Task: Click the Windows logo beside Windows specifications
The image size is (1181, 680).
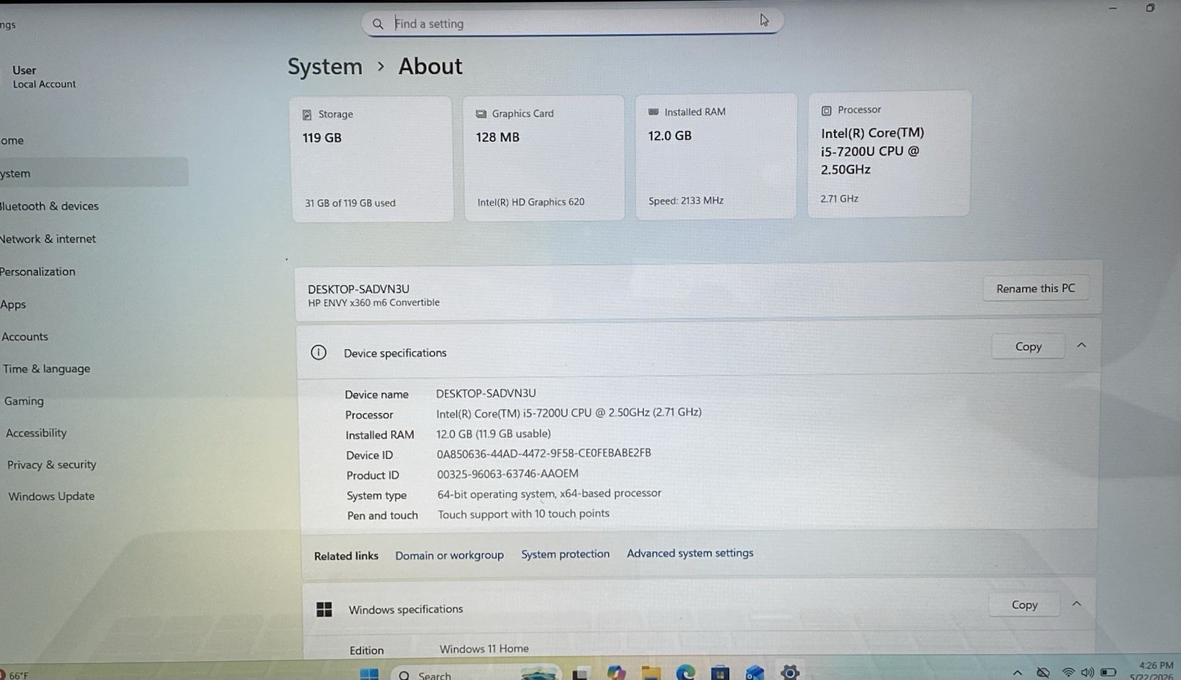Action: click(324, 609)
